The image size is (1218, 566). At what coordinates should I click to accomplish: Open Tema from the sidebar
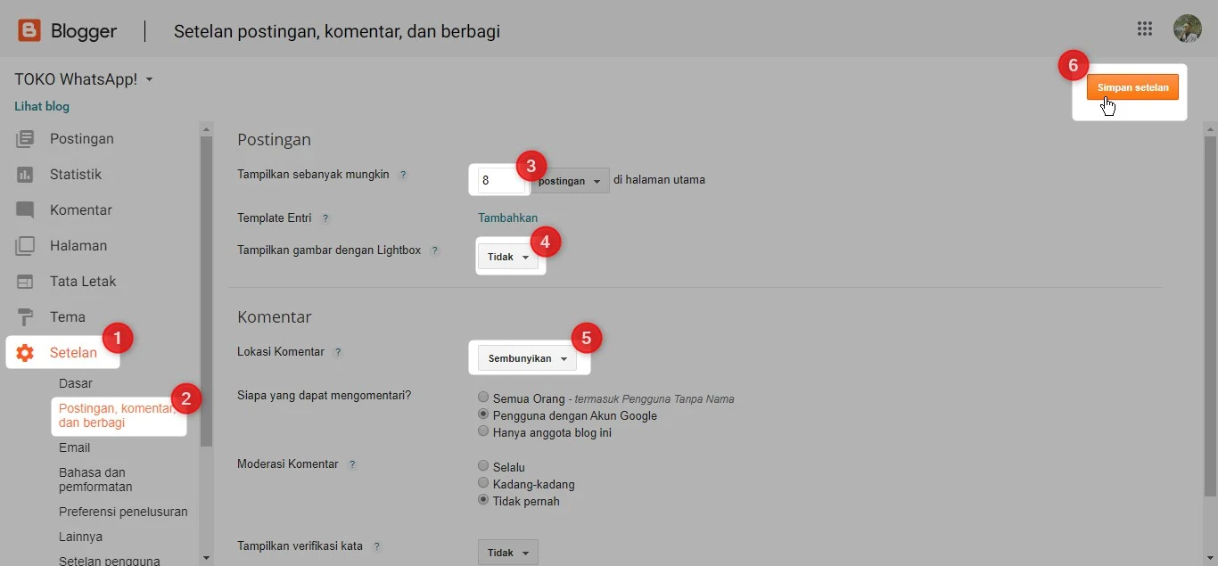coord(68,317)
